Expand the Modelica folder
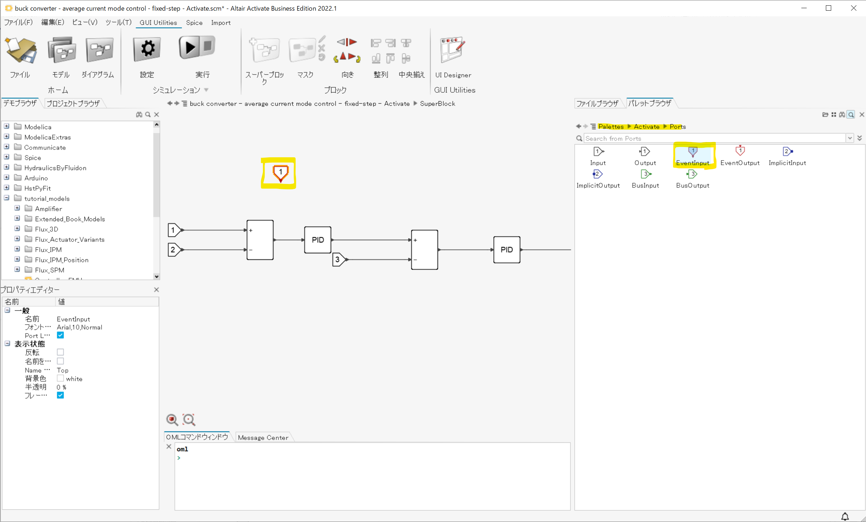This screenshot has width=866, height=522. click(x=7, y=126)
